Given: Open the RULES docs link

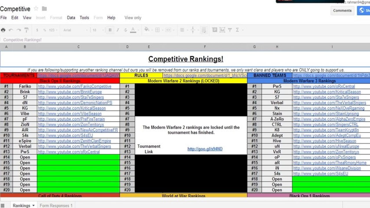Looking at the screenshot, I should tap(205, 75).
